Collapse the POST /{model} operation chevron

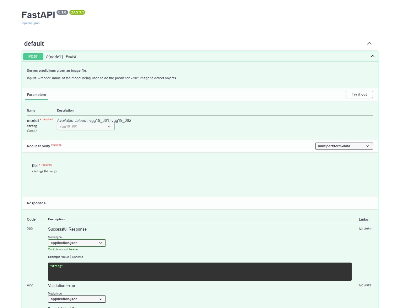pos(372,56)
